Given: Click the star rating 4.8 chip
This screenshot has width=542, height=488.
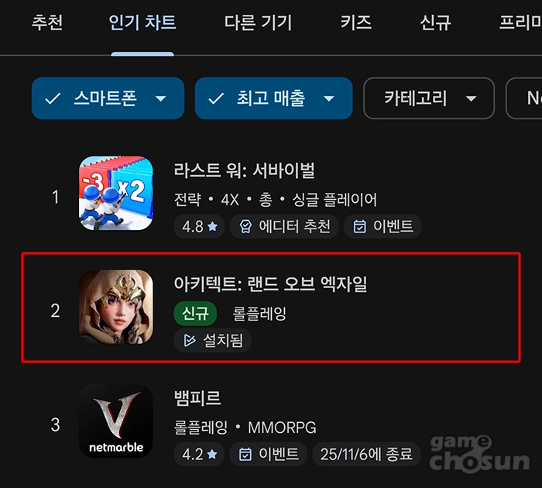Looking at the screenshot, I should click(200, 226).
